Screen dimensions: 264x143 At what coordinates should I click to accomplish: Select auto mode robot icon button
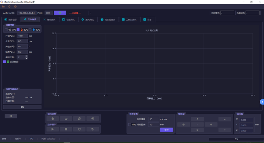pyautogui.click(x=66, y=119)
